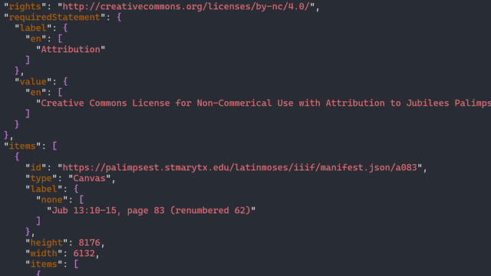Select the height number 8176
Screen dimensions: 491x276
pos(89,242)
